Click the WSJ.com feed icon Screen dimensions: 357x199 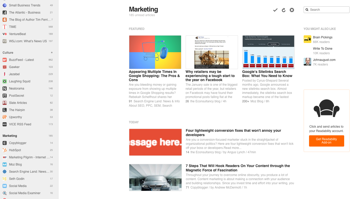(x=5, y=41)
